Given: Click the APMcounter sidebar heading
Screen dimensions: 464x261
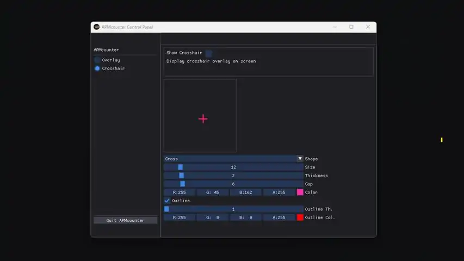Looking at the screenshot, I should pos(106,49).
